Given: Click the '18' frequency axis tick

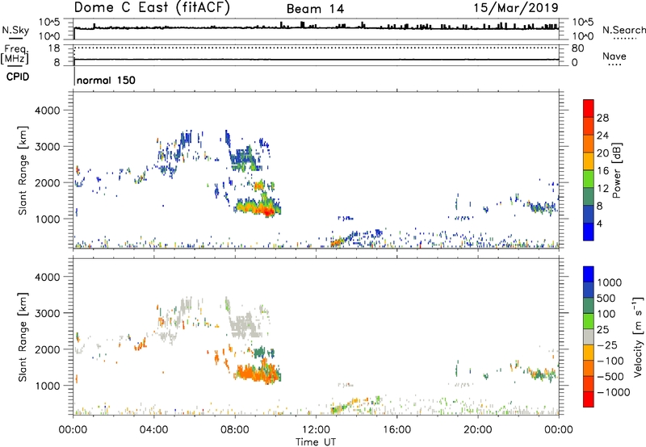Looking at the screenshot, I should coord(54,48).
